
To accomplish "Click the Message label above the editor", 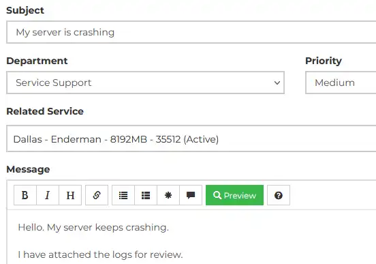I will click(x=28, y=169).
